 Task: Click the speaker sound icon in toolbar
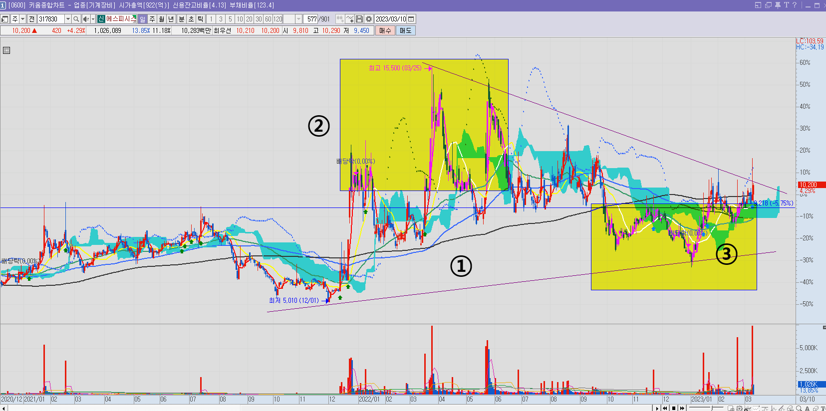86,19
